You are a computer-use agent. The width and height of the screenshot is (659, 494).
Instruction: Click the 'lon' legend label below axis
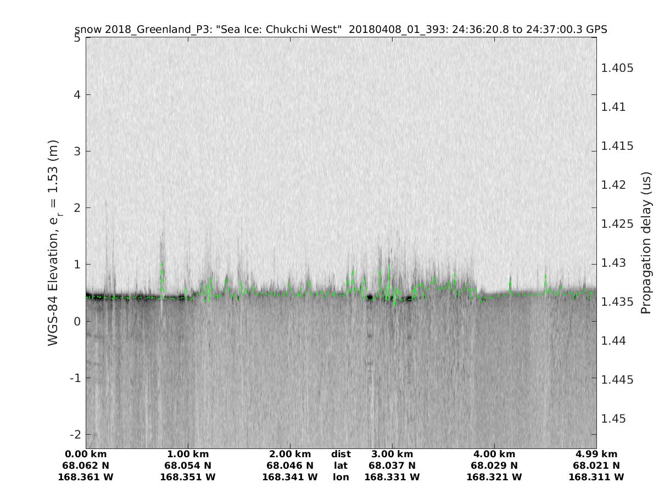tap(341, 477)
